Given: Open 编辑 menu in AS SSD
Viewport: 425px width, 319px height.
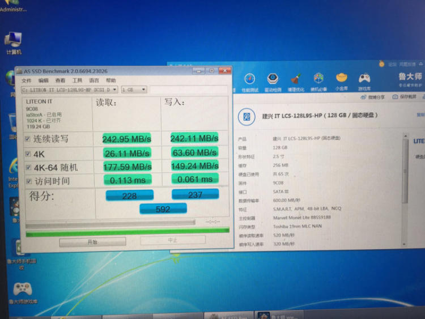Looking at the screenshot, I should point(44,80).
